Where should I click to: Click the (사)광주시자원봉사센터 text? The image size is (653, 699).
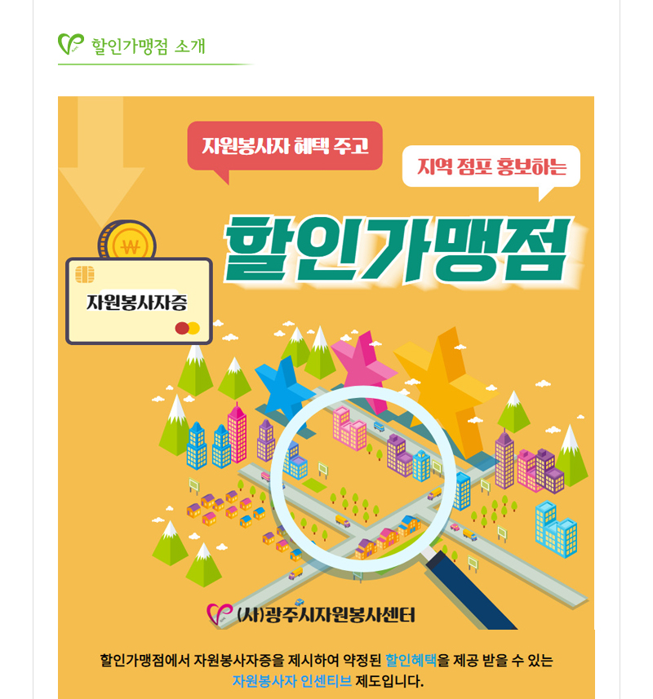coord(326,615)
